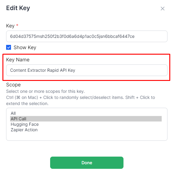Focus the Key input field
The width and height of the screenshot is (173, 174).
click(x=87, y=36)
